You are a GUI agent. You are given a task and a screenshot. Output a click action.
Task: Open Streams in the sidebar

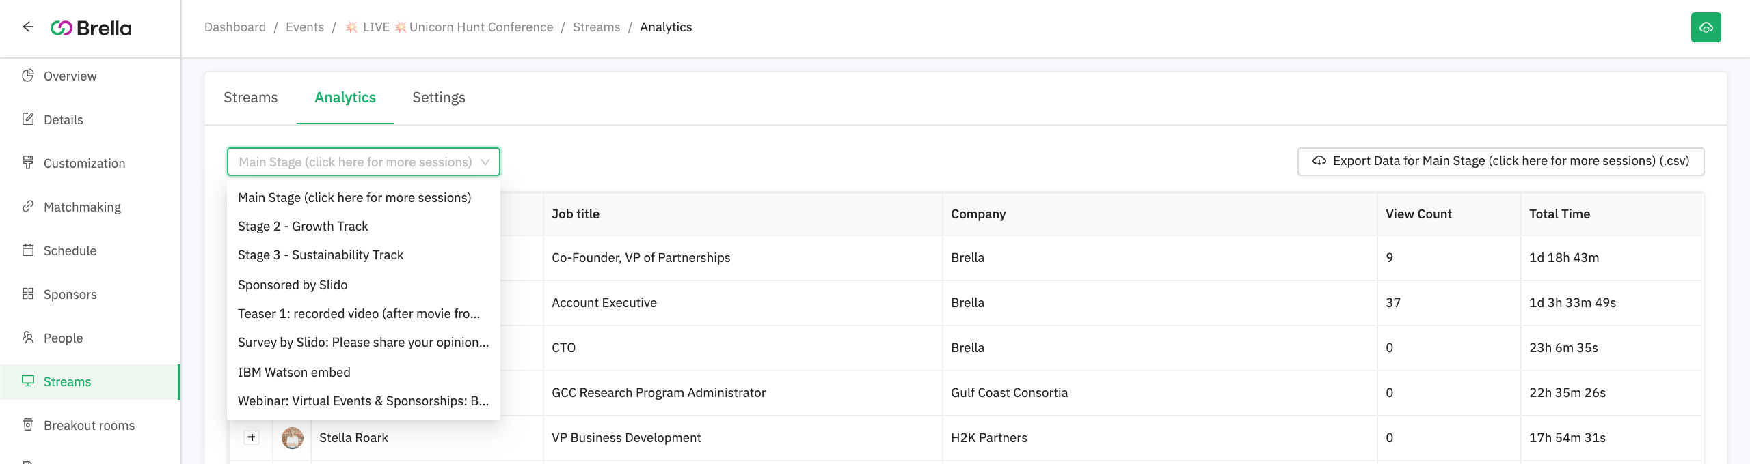(x=90, y=381)
